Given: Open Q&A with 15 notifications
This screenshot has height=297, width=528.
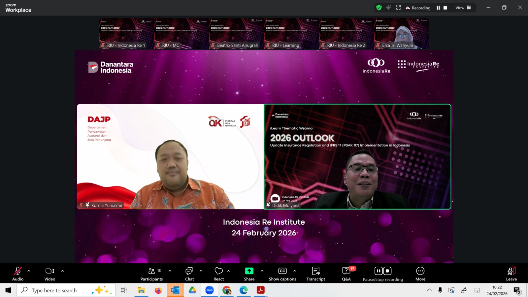Looking at the screenshot, I should (x=346, y=274).
